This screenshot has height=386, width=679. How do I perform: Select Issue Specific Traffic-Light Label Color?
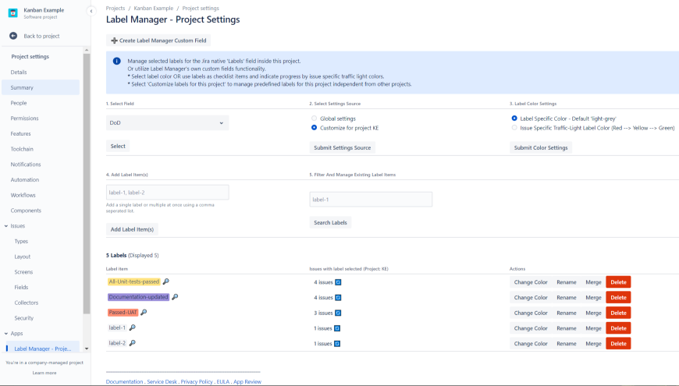coord(514,127)
